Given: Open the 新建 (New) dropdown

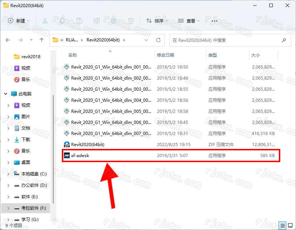Looking at the screenshot, I should [19, 21].
